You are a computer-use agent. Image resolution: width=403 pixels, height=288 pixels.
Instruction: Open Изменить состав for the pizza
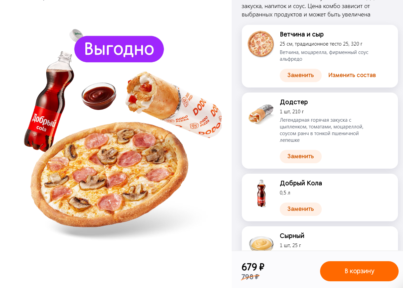[x=352, y=75]
